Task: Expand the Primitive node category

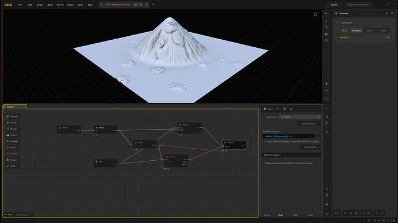Action: 12,116
